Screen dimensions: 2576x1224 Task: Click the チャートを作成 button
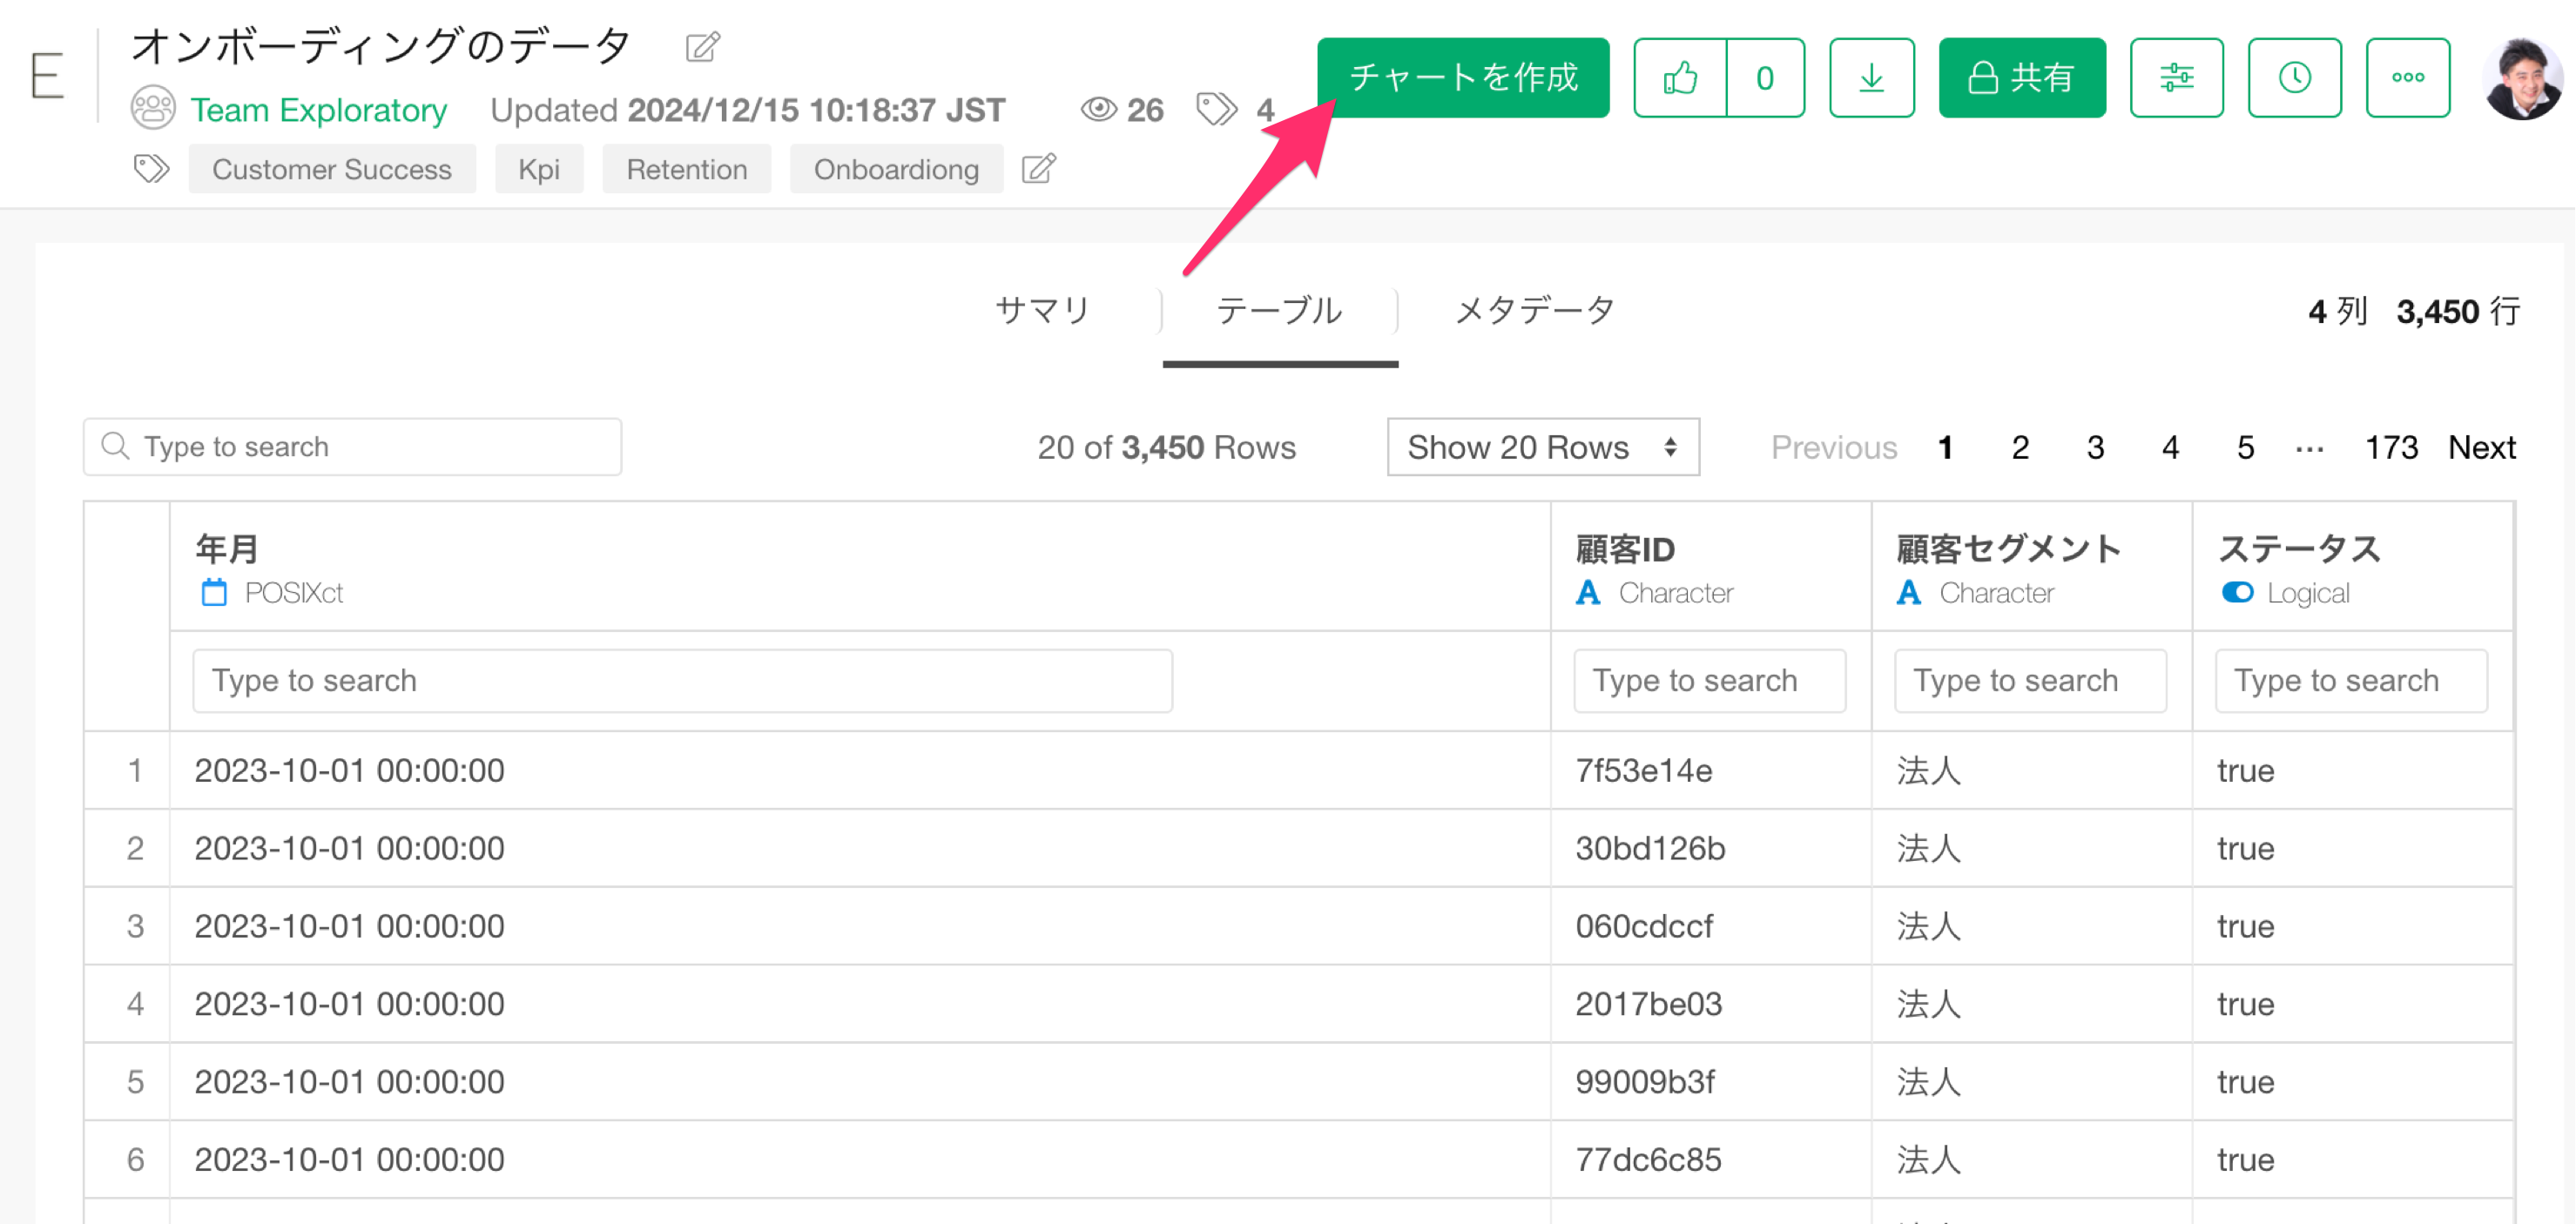tap(1462, 78)
